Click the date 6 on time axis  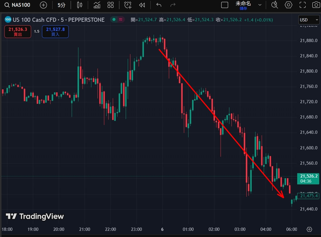click(x=162, y=229)
